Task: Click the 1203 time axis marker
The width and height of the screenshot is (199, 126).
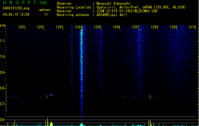Action: (x=59, y=27)
